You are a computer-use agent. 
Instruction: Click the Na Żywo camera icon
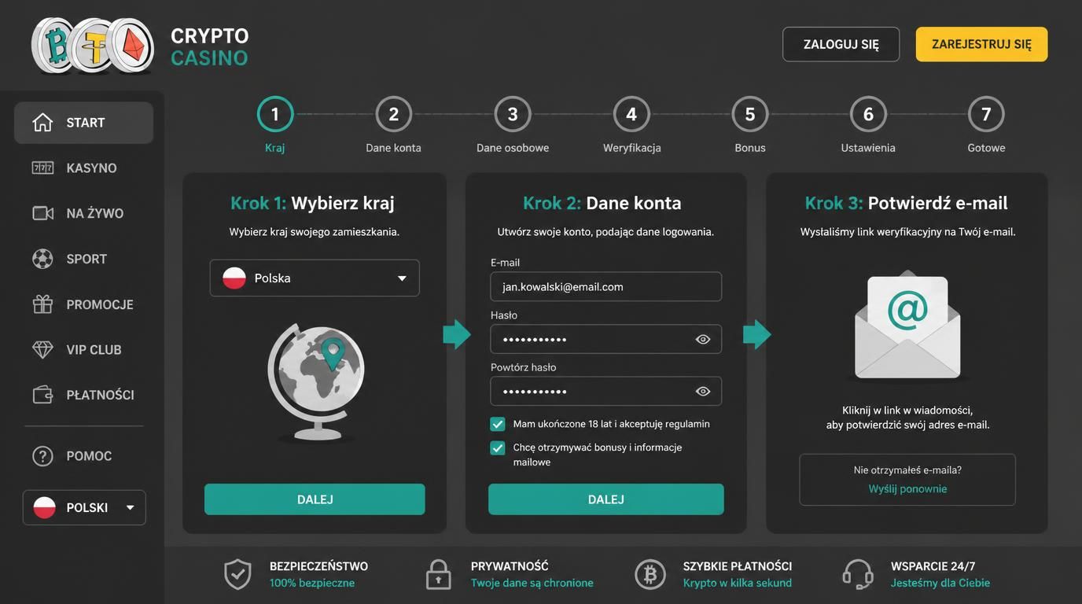pyautogui.click(x=42, y=213)
